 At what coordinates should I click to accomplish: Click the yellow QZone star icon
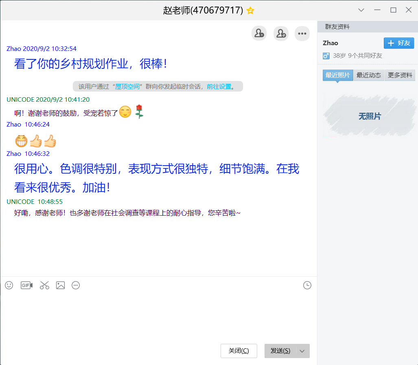[x=250, y=11]
